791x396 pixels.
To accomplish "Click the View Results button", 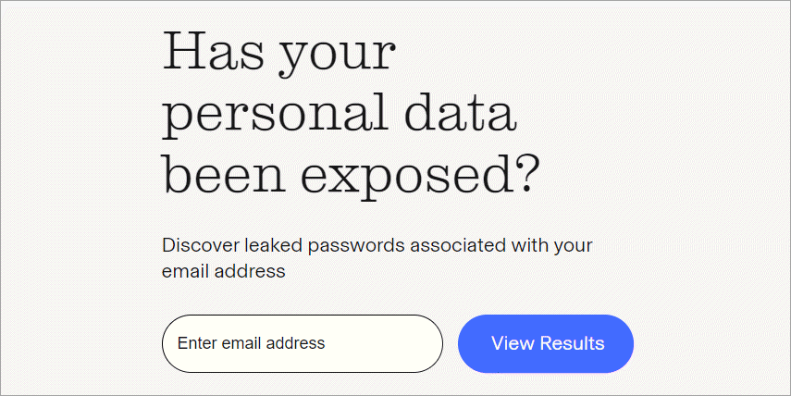I will [546, 343].
